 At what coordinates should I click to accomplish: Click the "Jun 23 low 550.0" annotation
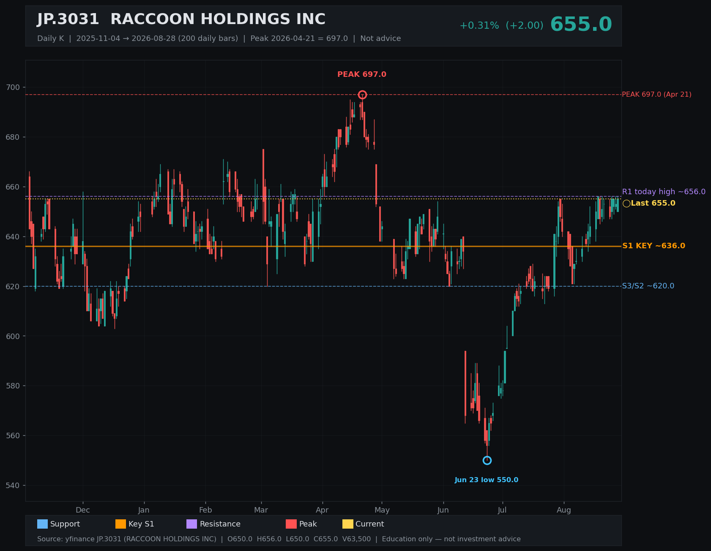pos(487,480)
